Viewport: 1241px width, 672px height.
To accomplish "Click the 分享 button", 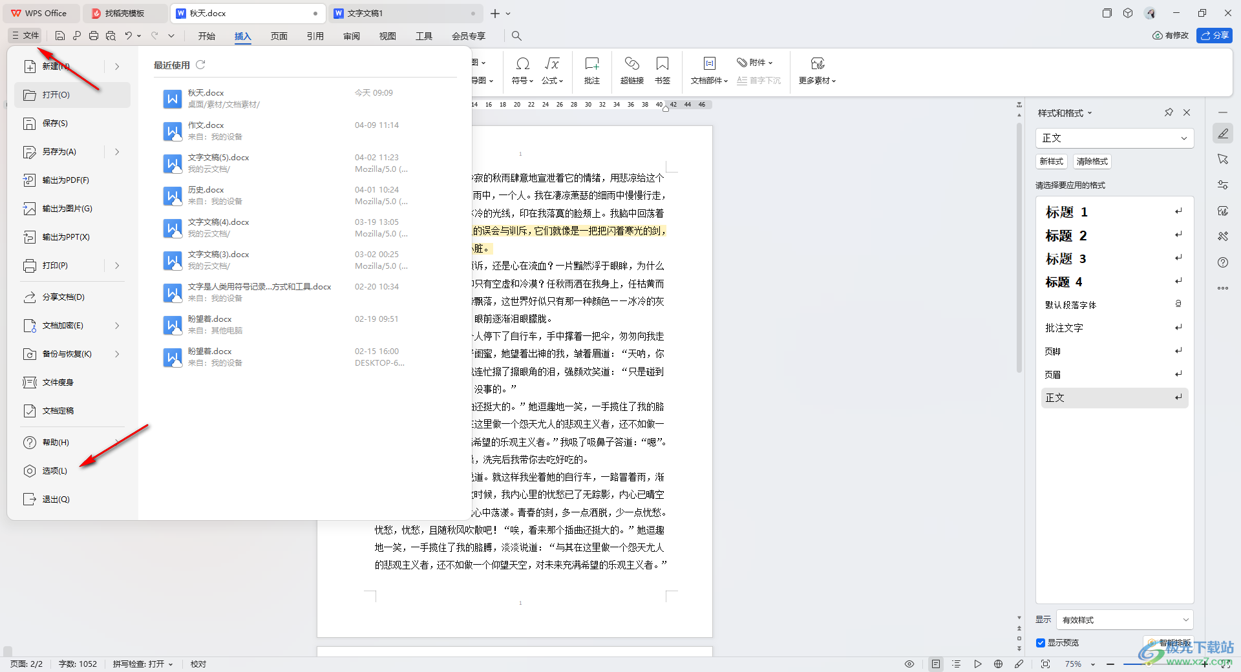I will tap(1214, 36).
